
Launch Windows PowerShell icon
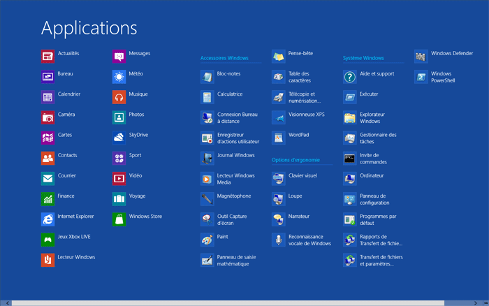[421, 77]
